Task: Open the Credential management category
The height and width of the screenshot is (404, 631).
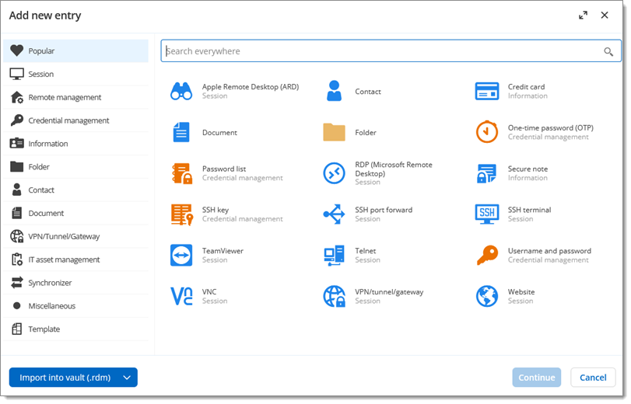Action: click(68, 120)
